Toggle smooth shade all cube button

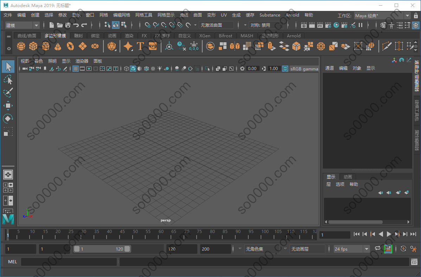[x=133, y=69]
